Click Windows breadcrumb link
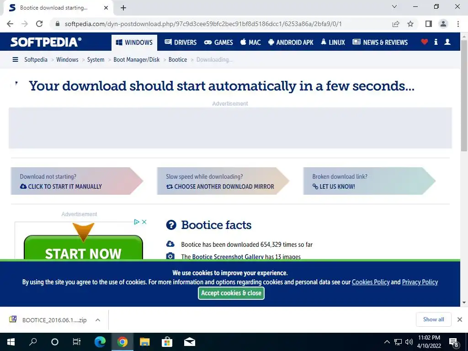Viewport: 468px width, 351px height. (67, 60)
